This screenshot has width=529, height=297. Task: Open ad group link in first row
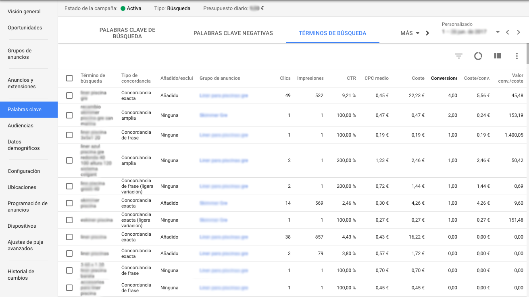click(x=223, y=96)
